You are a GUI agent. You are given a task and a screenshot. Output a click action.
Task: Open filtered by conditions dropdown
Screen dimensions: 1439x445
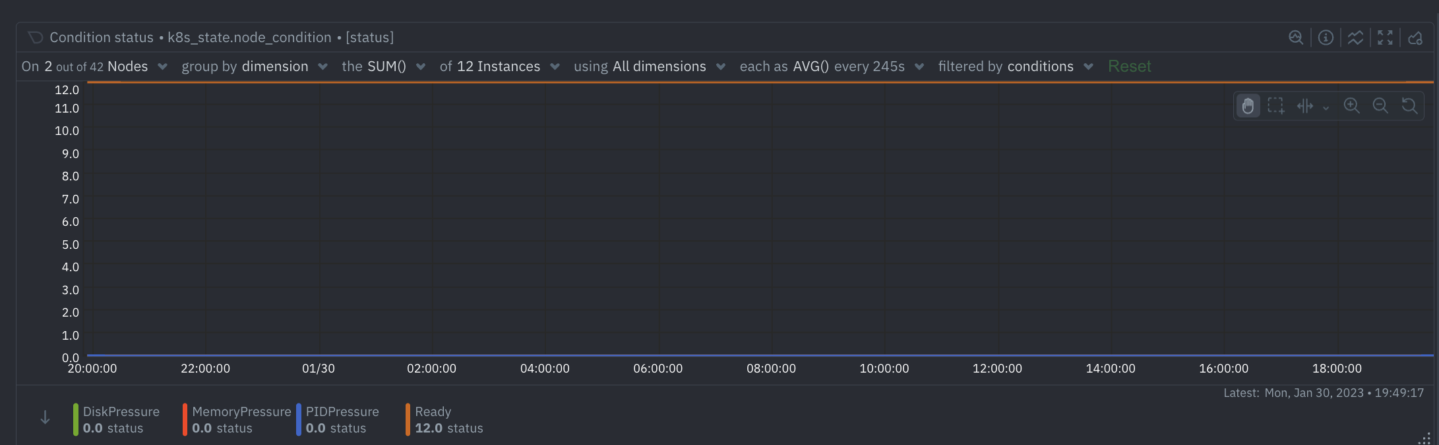(x=1016, y=66)
